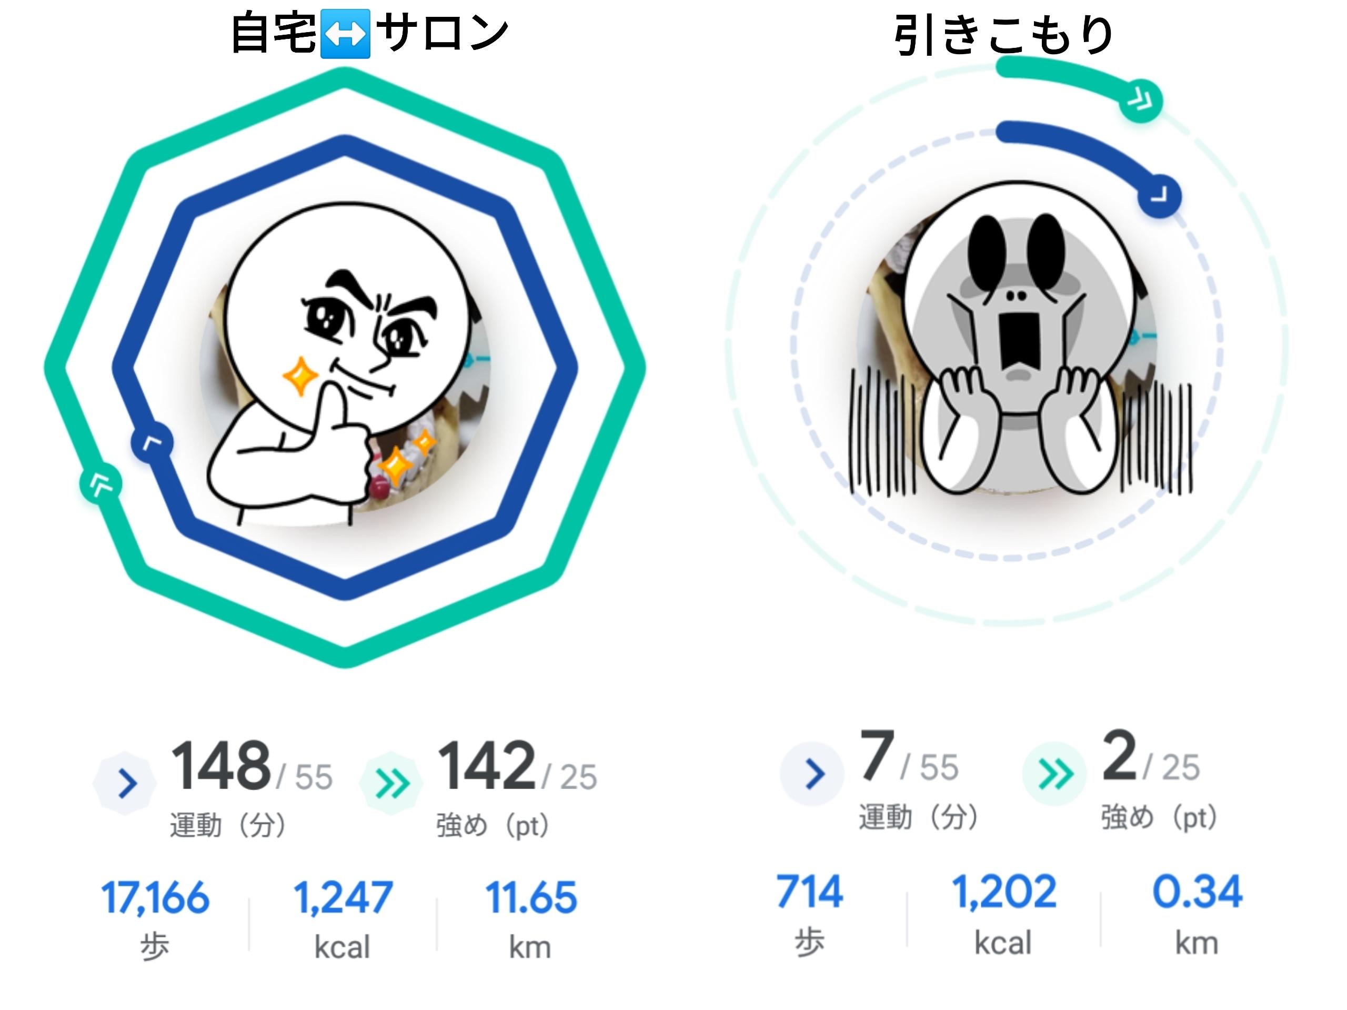Screen dimensions: 1347x1010
Task: Open the 11.65 km distance
Action: 531,897
